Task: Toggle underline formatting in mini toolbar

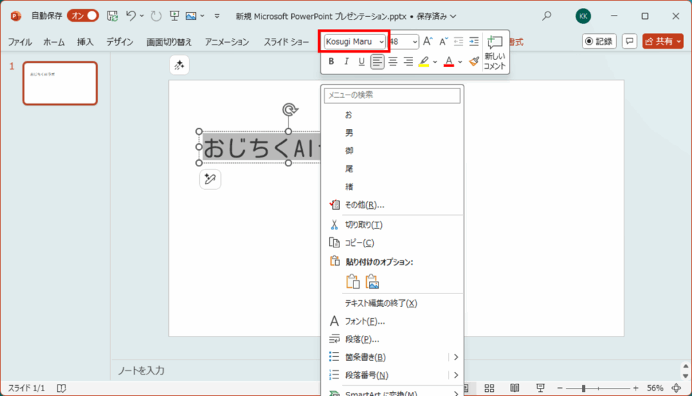Action: [x=362, y=61]
